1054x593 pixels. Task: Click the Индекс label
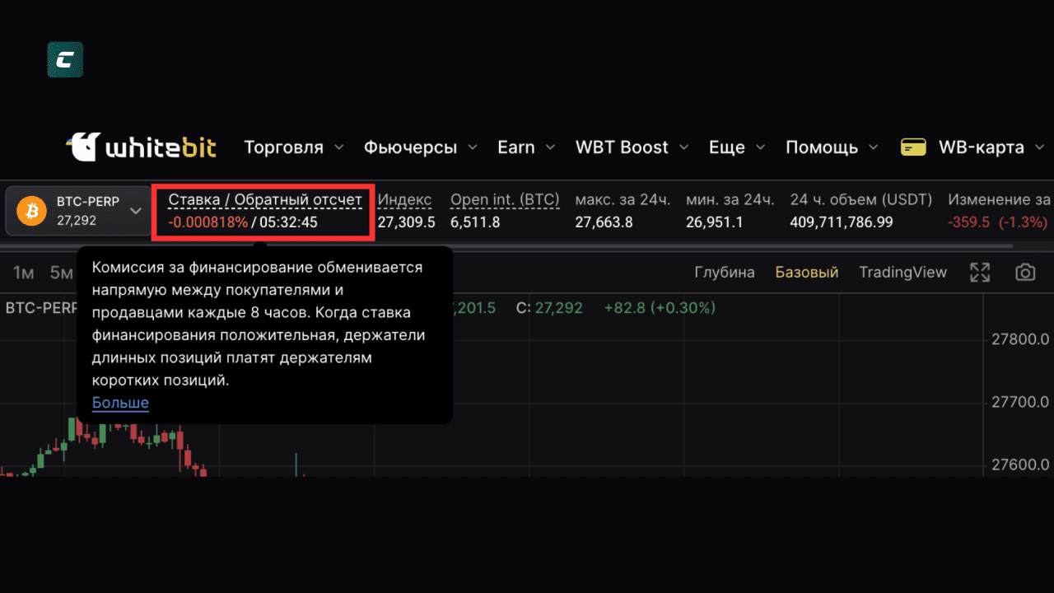pyautogui.click(x=404, y=200)
